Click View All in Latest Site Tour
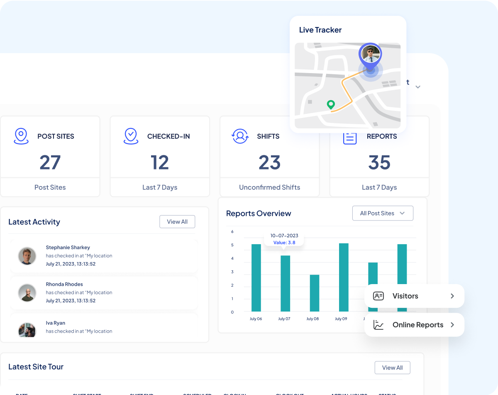This screenshot has height=395, width=498. pyautogui.click(x=392, y=367)
